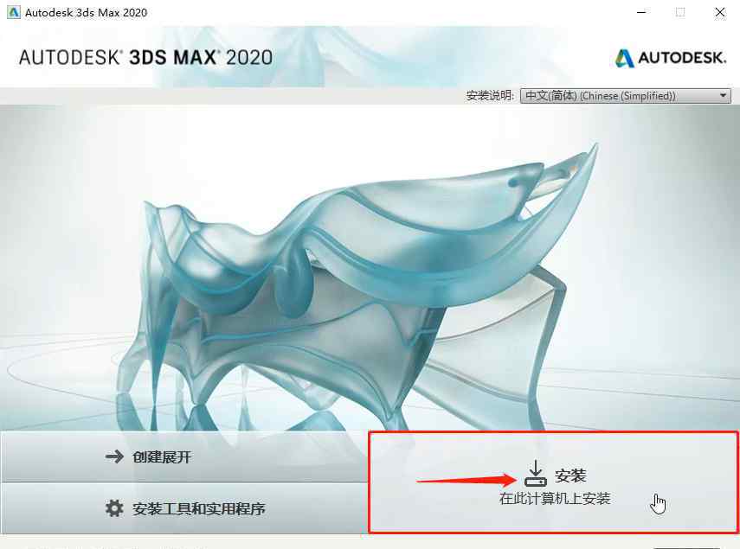
Task: Click the gear icon for tools and utilities
Action: click(113, 508)
